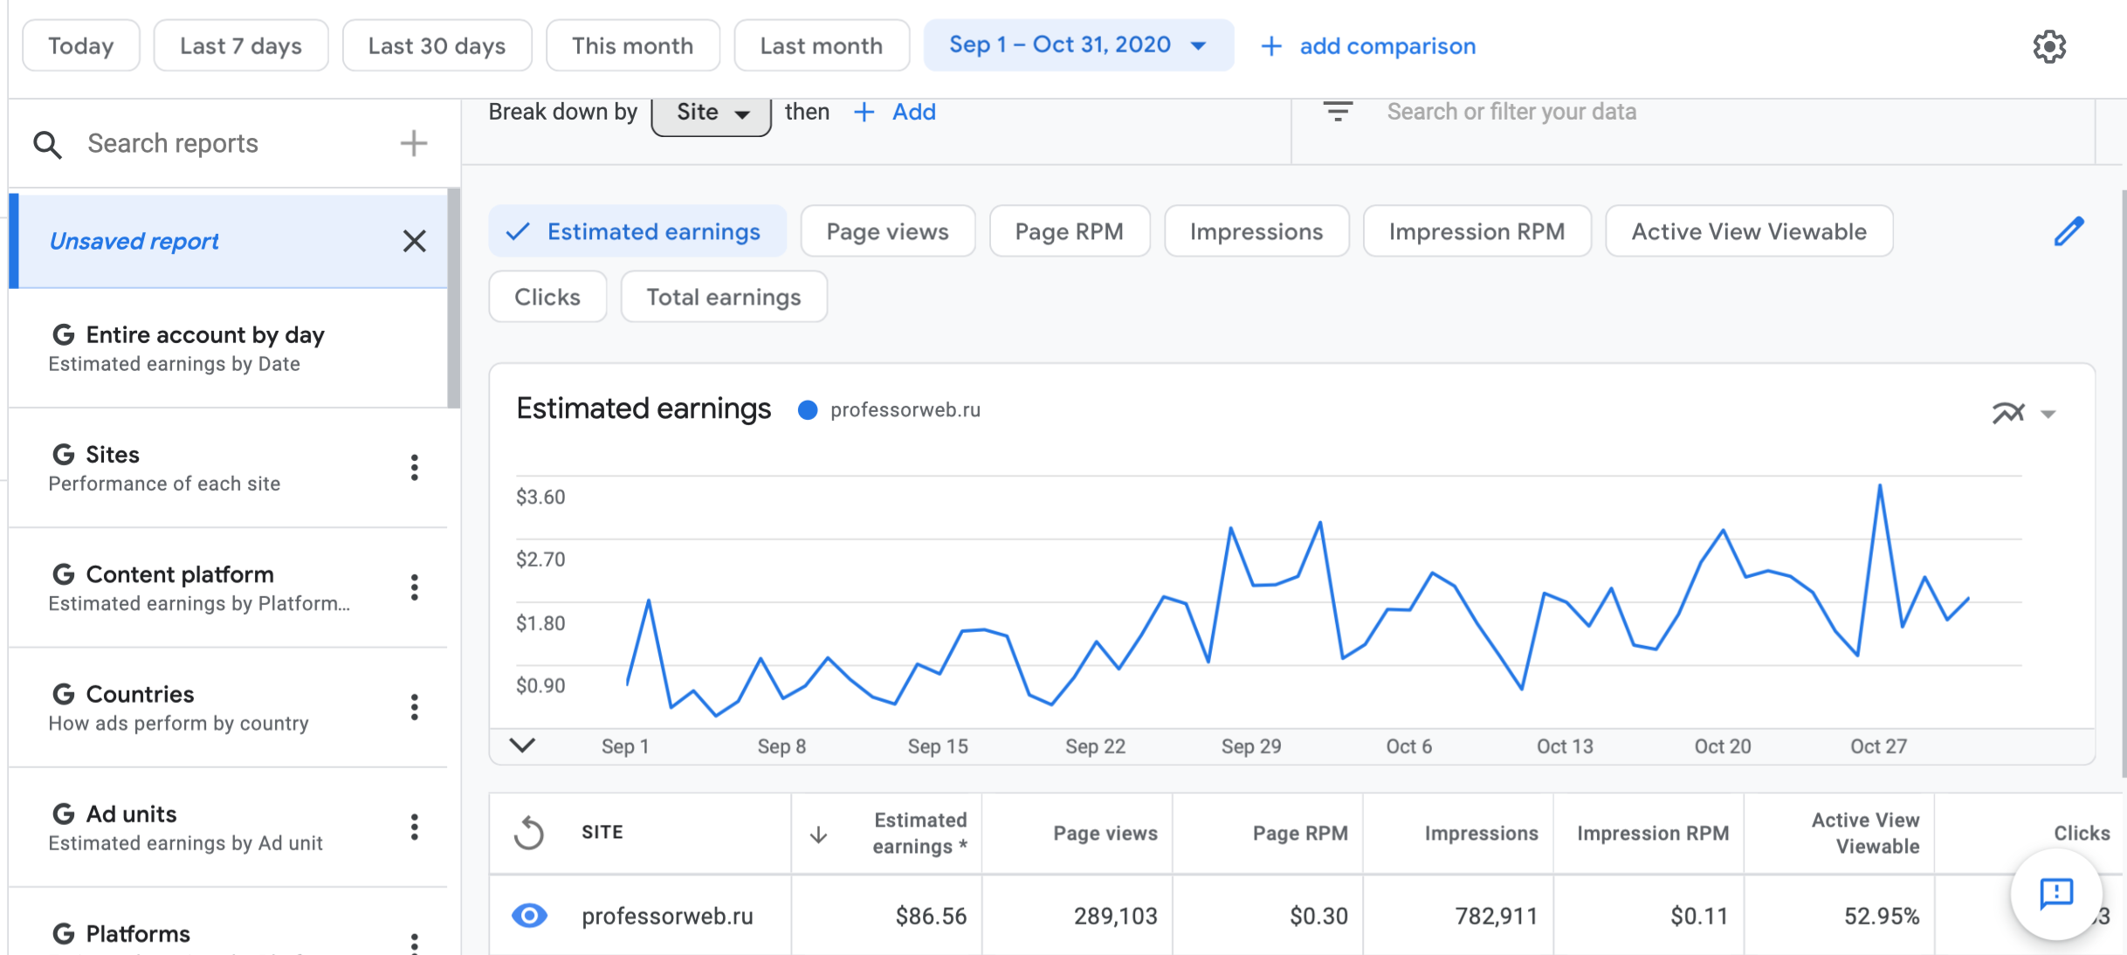Click Add to add another breakdown
The image size is (2127, 955).
coord(913,112)
